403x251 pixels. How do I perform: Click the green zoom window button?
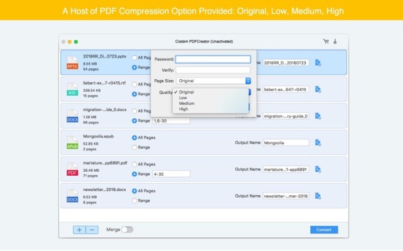coord(76,42)
